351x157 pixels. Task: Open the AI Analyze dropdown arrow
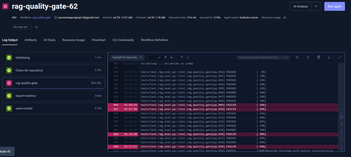(316, 6)
